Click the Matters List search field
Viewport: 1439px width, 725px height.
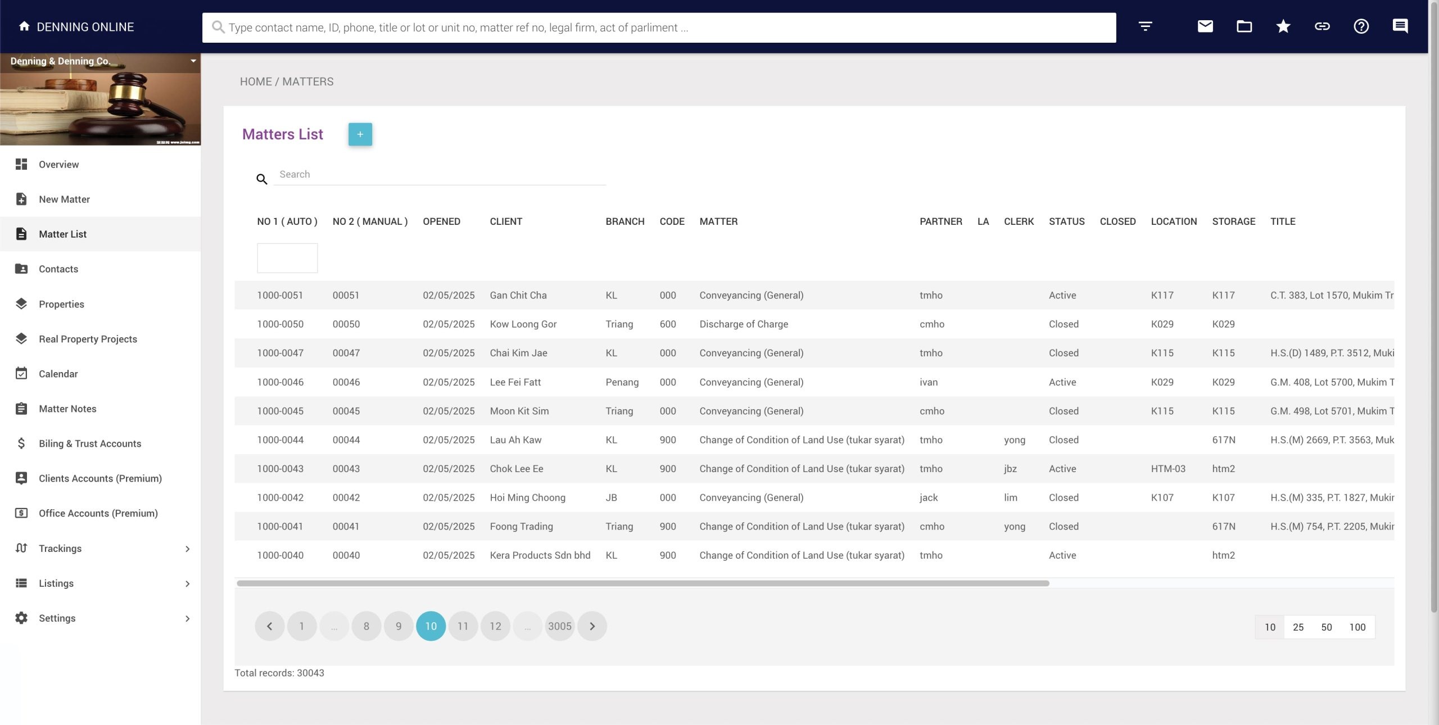coord(439,175)
